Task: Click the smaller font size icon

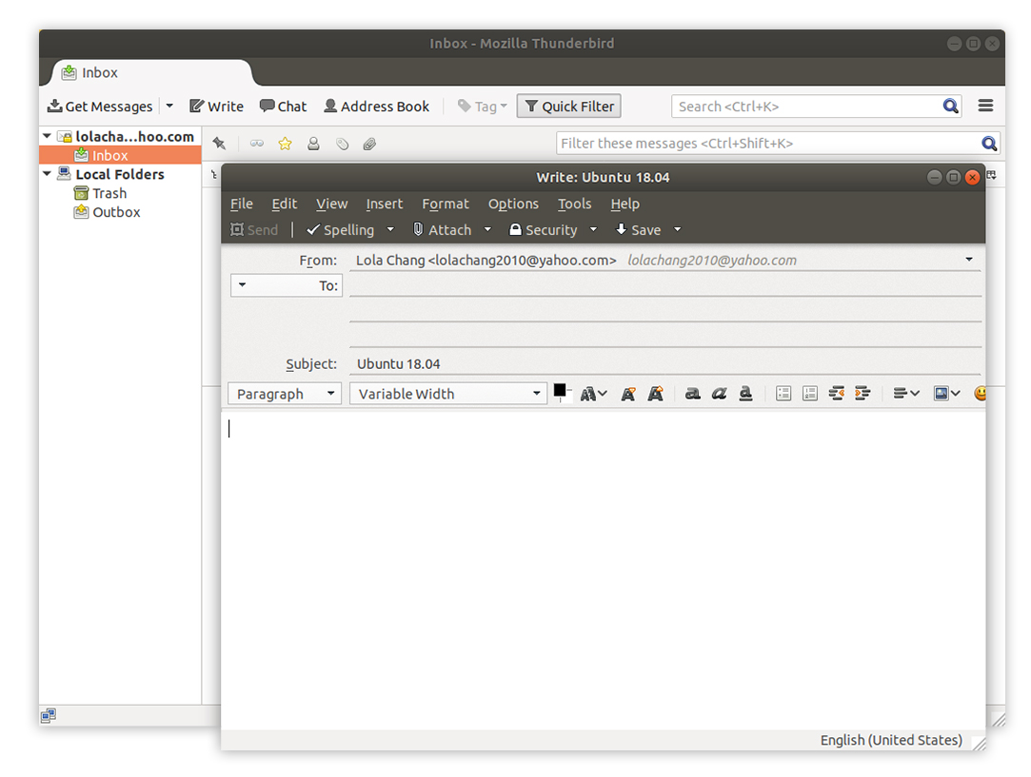Action: coord(628,394)
